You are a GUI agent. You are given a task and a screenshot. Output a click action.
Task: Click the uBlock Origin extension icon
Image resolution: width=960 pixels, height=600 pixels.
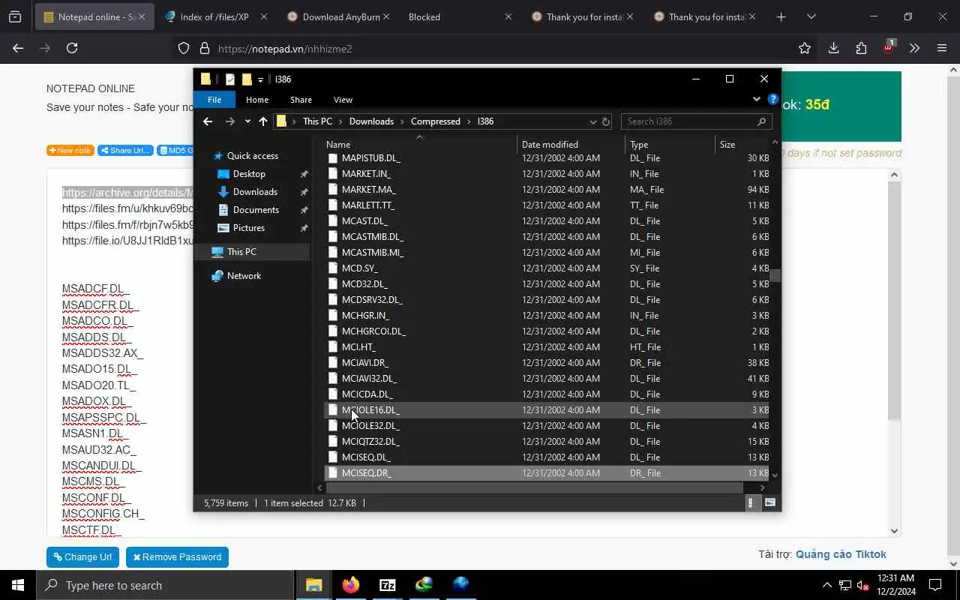coord(889,47)
